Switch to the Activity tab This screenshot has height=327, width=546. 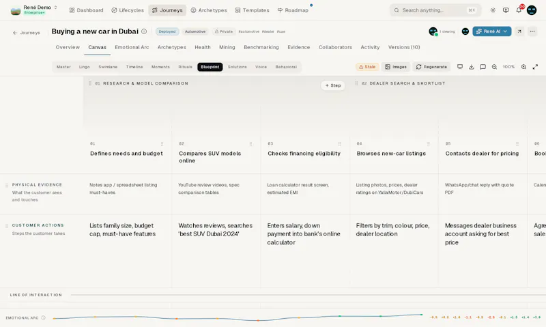coord(370,47)
